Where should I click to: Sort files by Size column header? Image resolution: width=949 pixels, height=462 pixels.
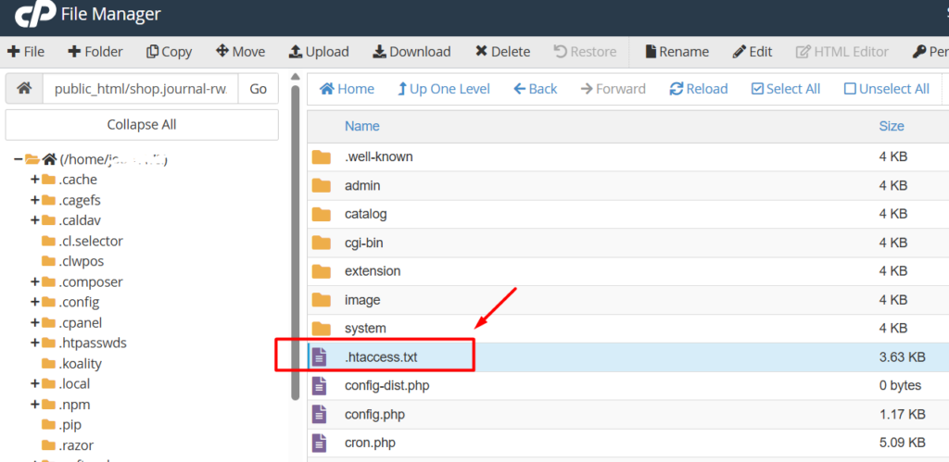click(x=892, y=126)
